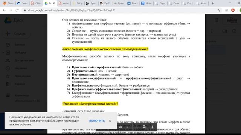Screen dimensions: 241x135
Task: Click the text Приставочный = префиксальный
Action: tap(97, 67)
